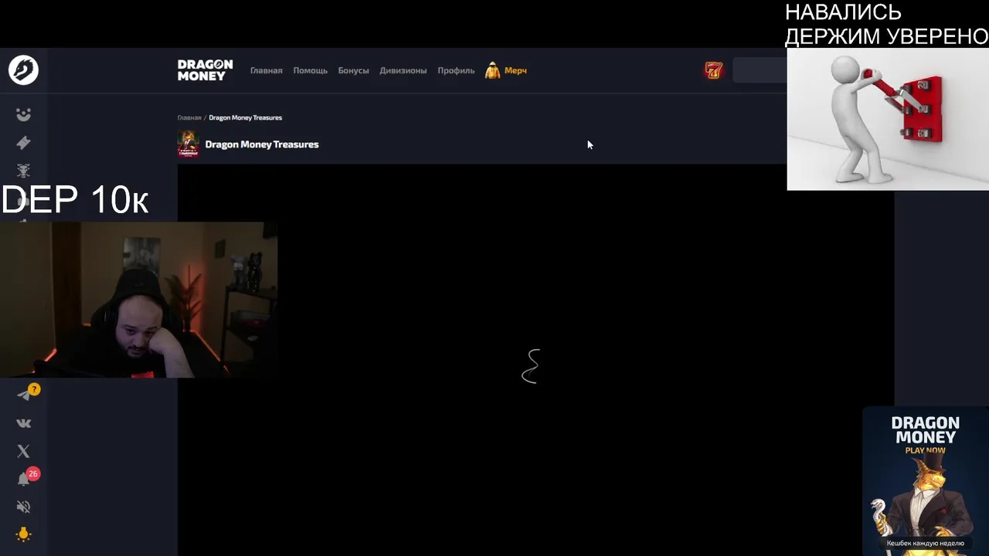Open the Бонусы nav item
The image size is (989, 556).
353,70
